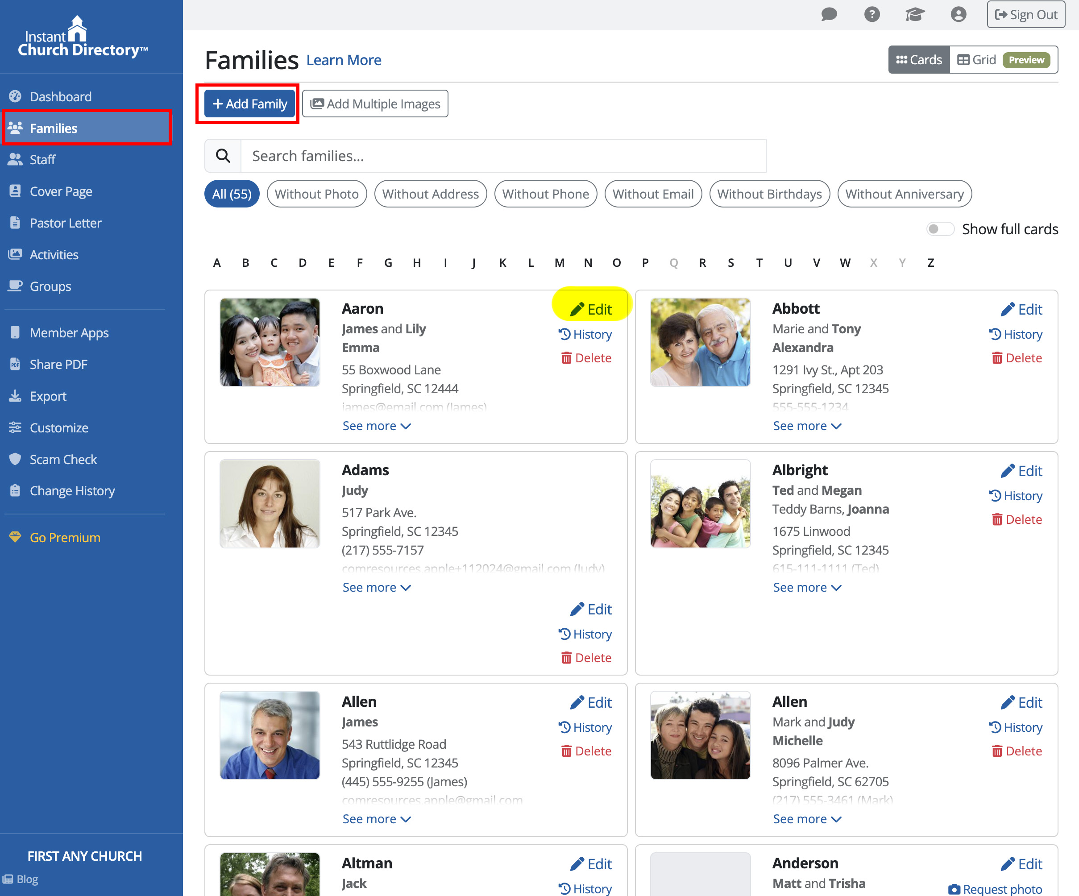
Task: Expand See more on Albright card
Action: (807, 587)
